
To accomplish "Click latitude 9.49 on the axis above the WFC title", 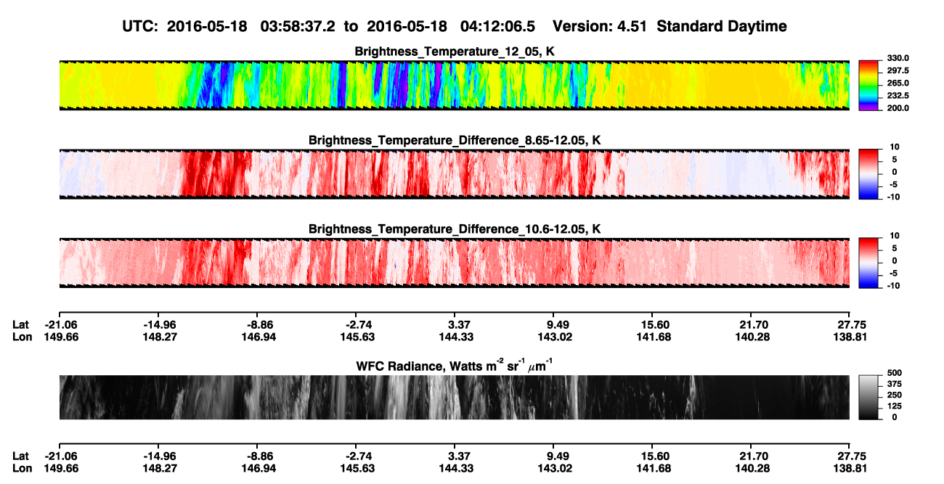I will click(x=554, y=324).
